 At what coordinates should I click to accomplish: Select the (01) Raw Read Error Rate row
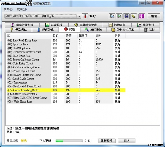click(x=66, y=40)
